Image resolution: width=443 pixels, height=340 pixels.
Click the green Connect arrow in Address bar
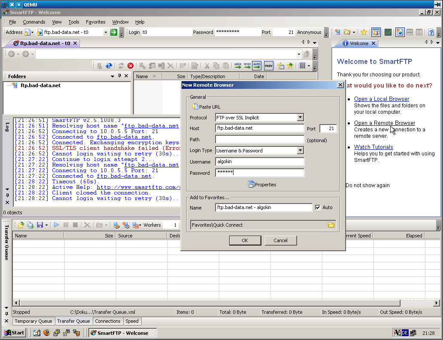coord(114,32)
